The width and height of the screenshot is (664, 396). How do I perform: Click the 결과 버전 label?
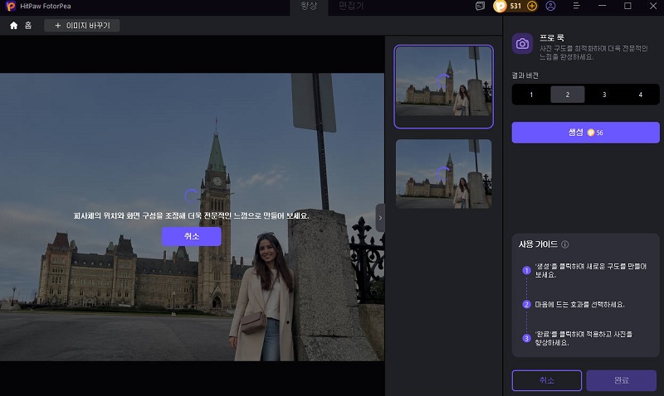[x=525, y=75]
